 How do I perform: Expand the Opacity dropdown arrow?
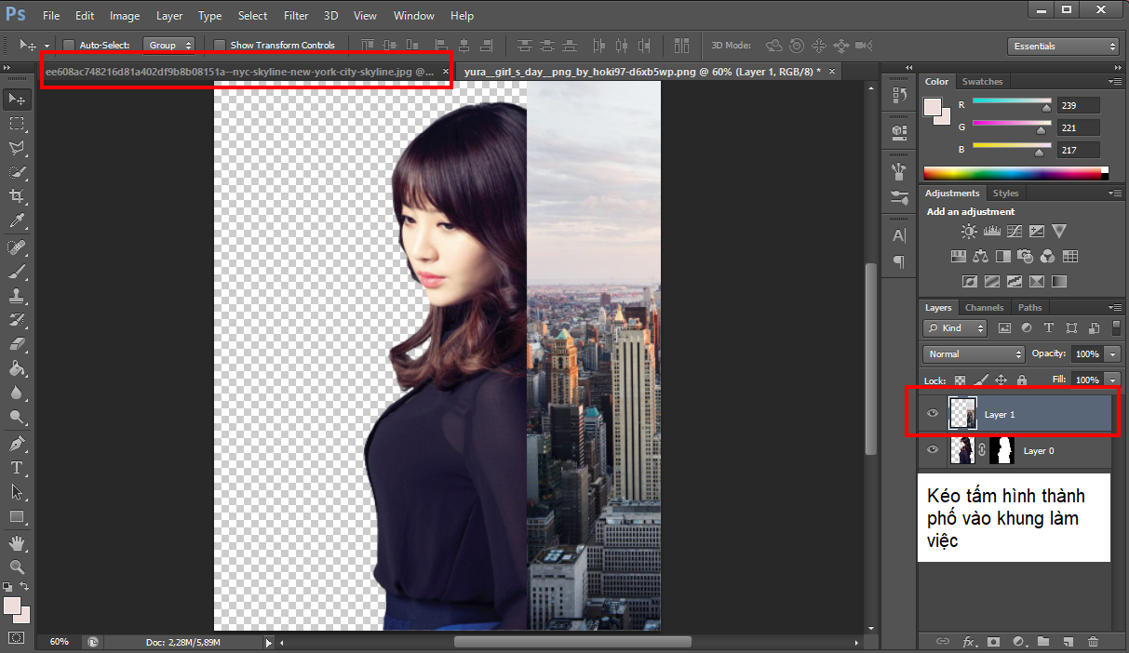(x=1112, y=354)
